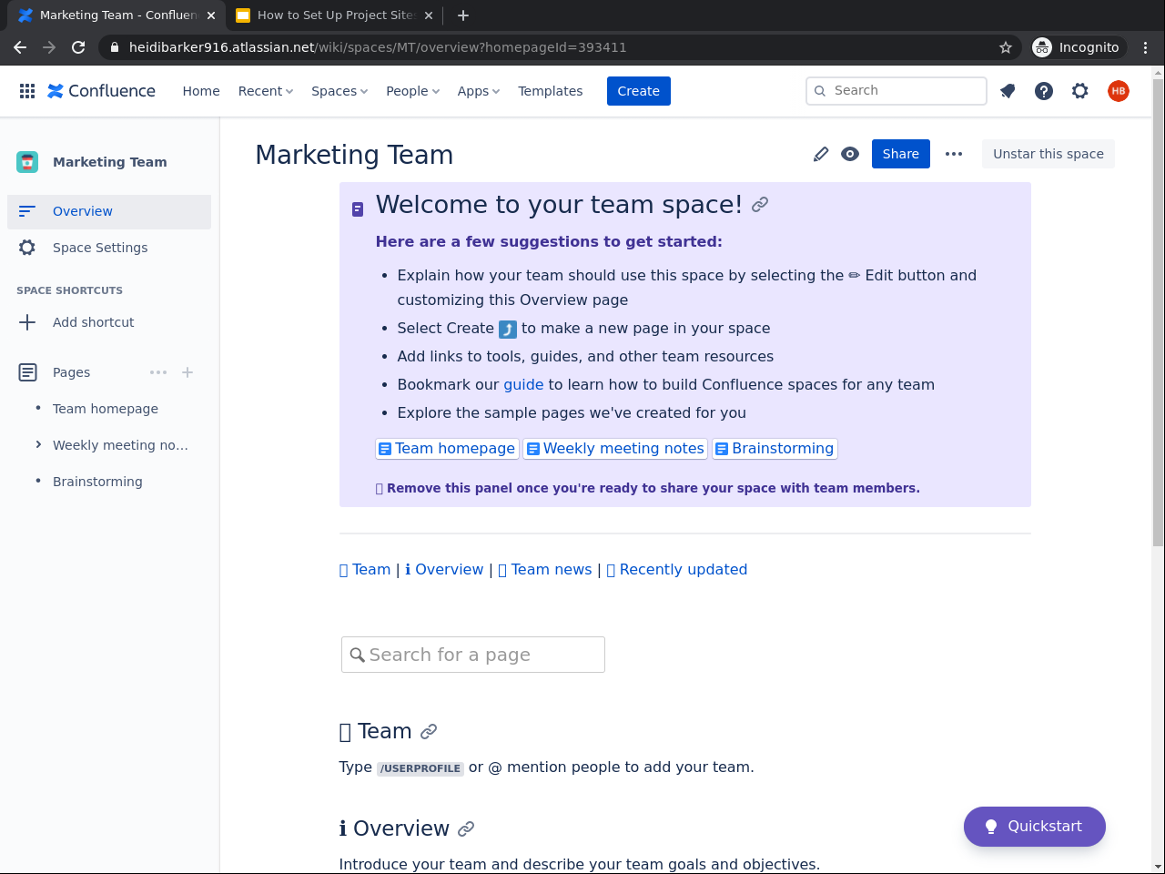Add a new page with Pages plus icon

click(x=187, y=372)
